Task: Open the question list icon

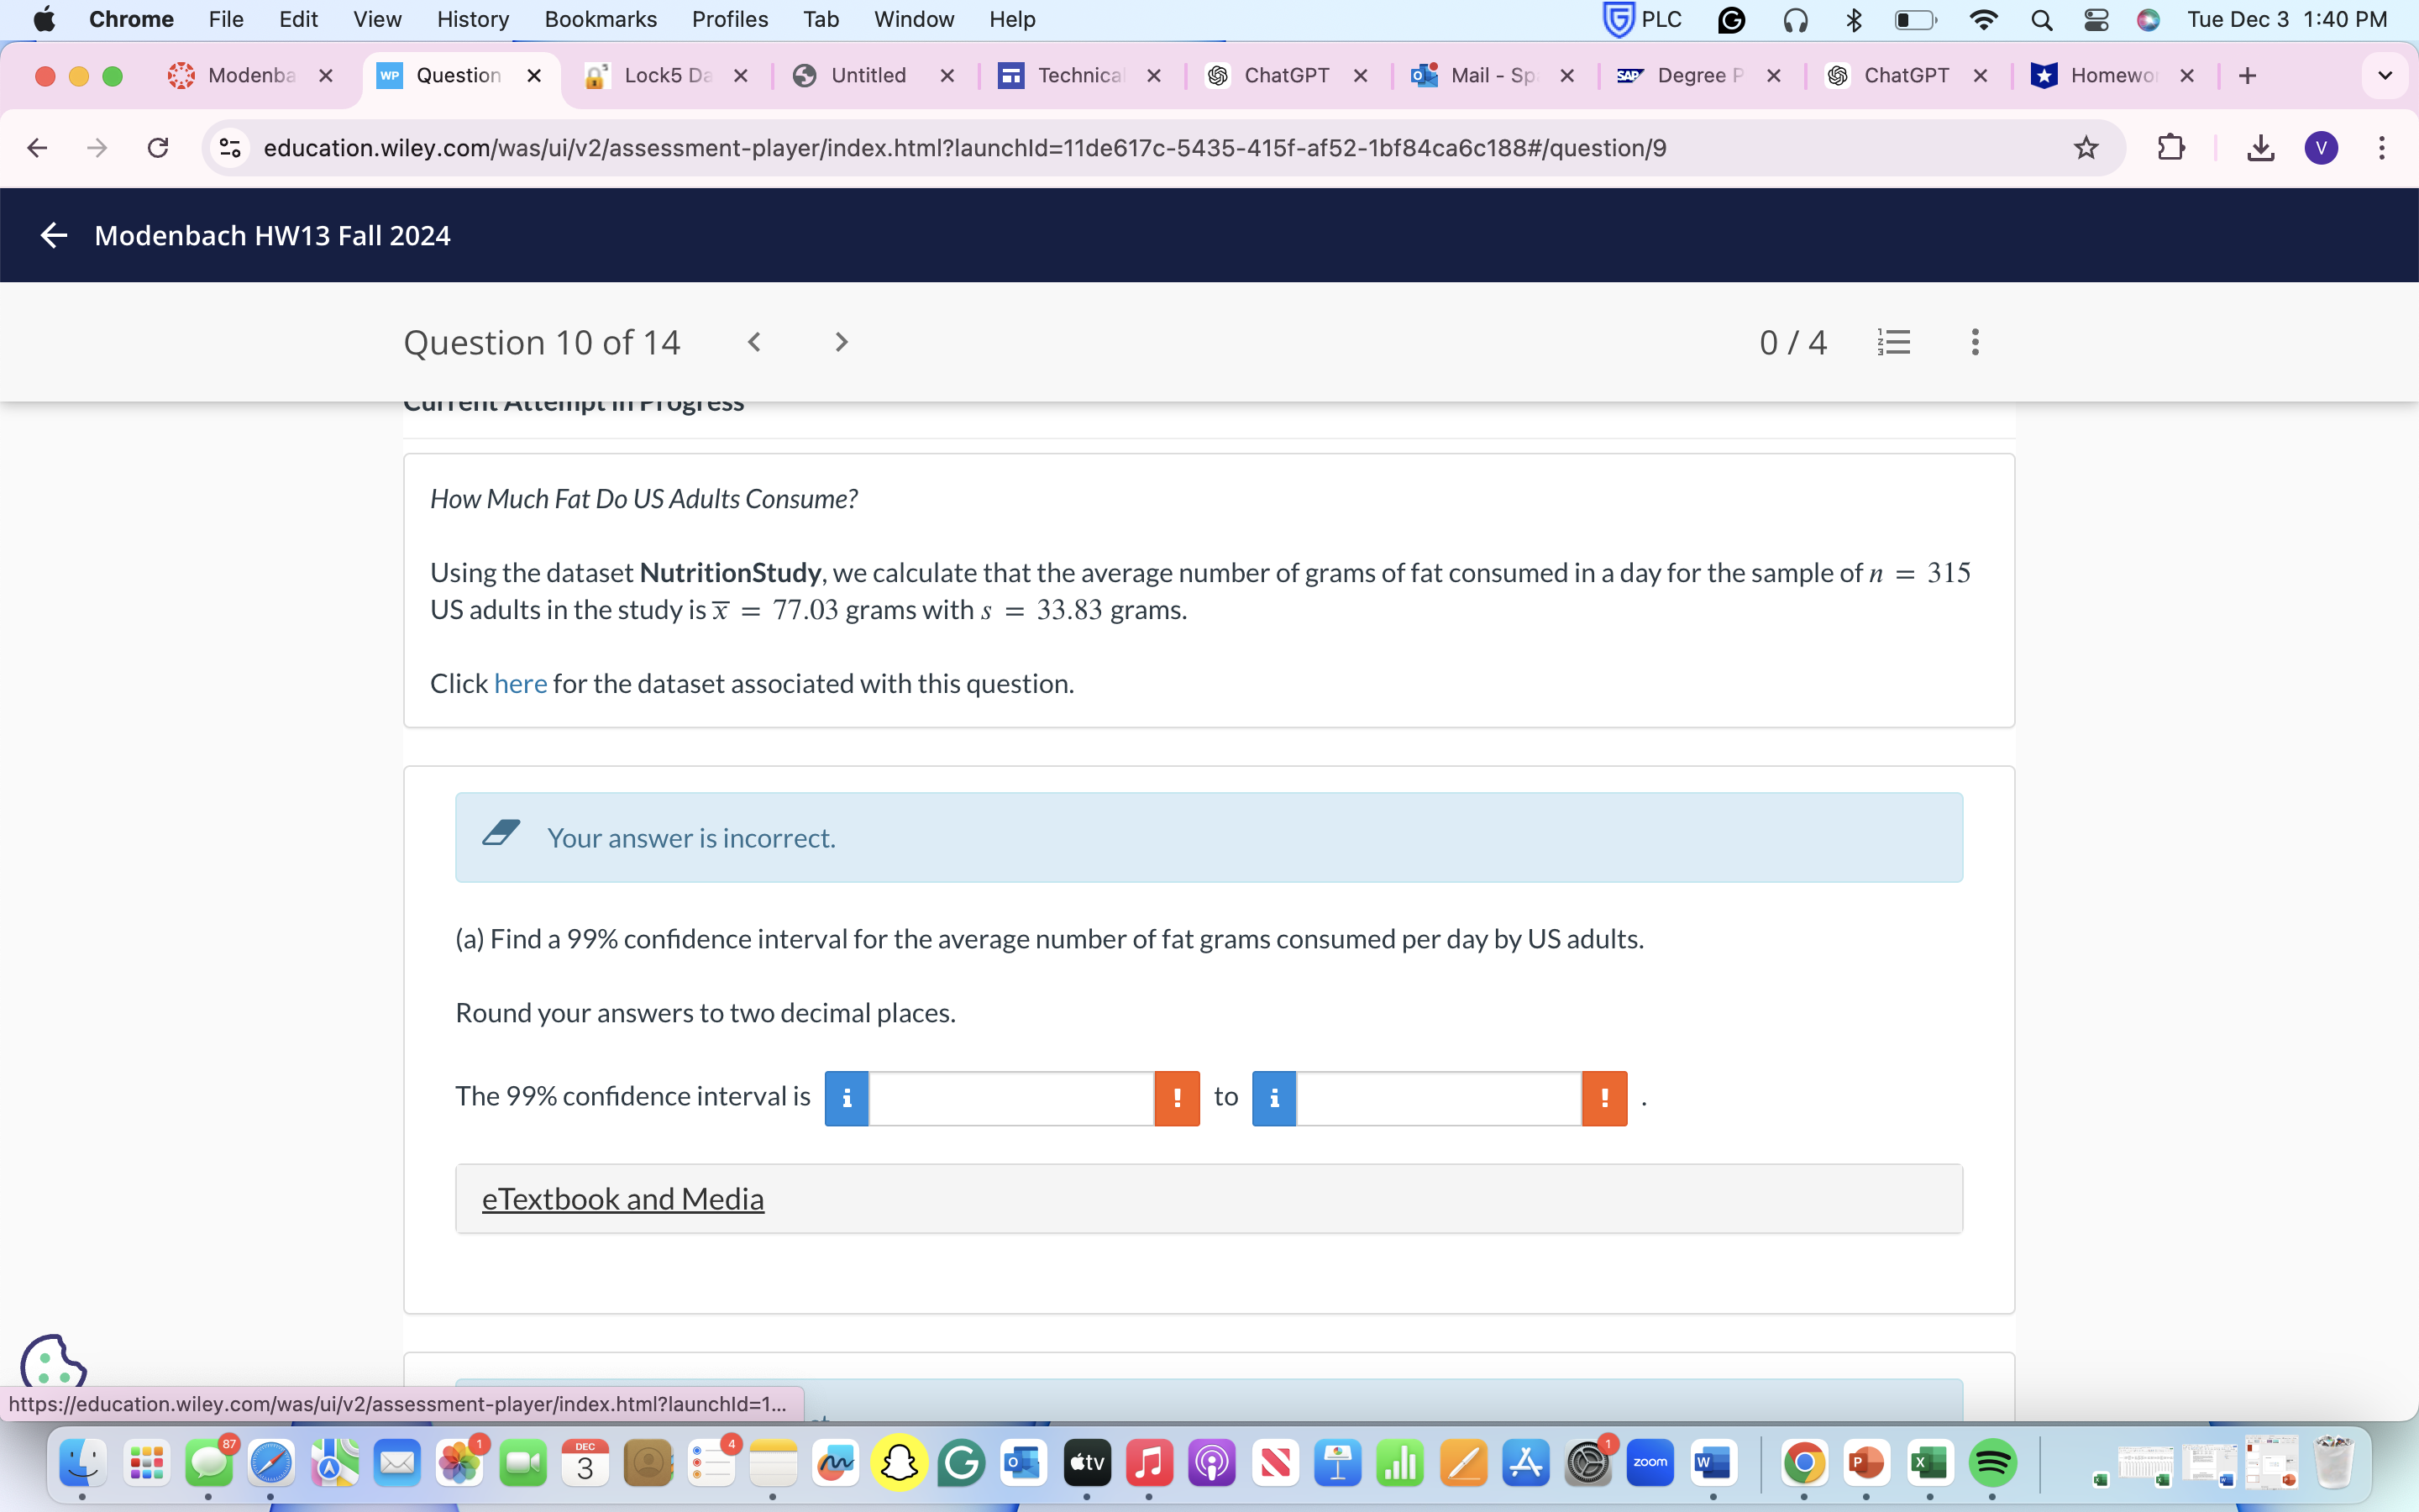Action: [x=1893, y=341]
